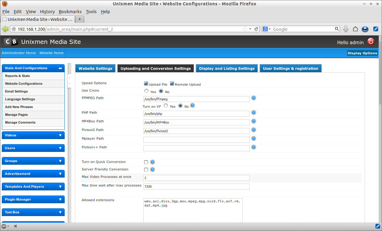Enable Turn on Quick Conversion checkbox
The width and height of the screenshot is (382, 231).
146,162
